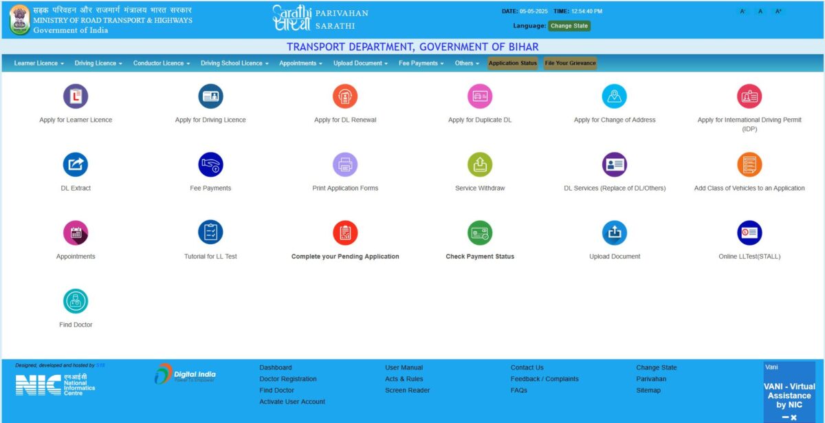This screenshot has height=423, width=825.
Task: Expand the Driving School Licence menu
Action: (235, 63)
